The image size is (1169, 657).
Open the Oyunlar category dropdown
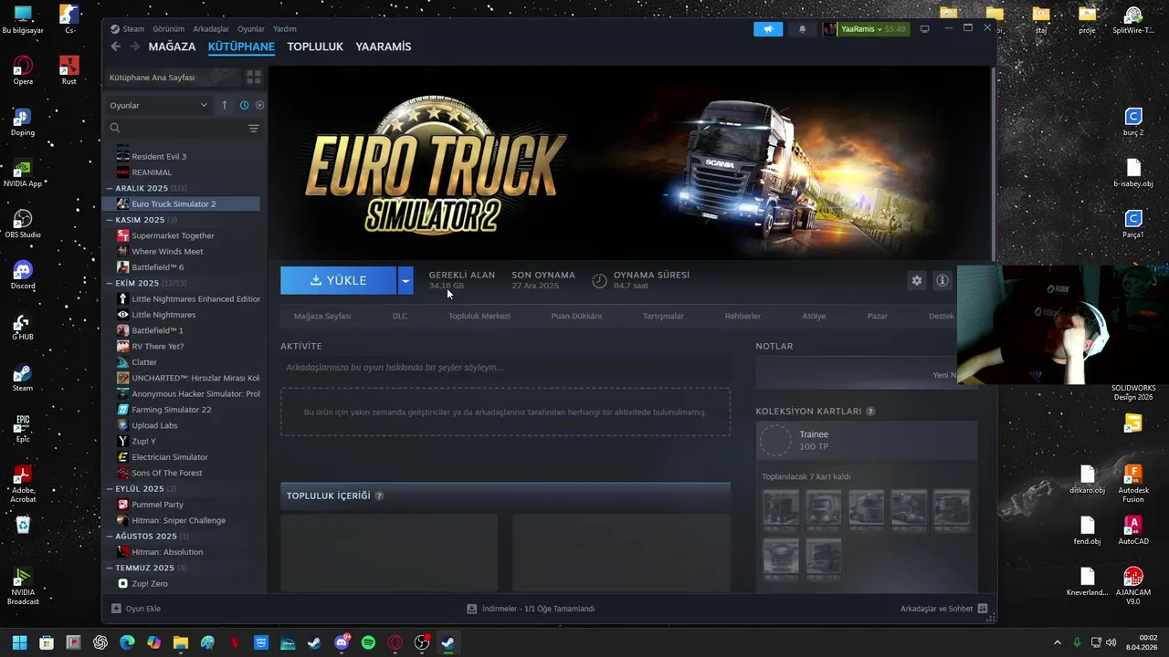[159, 105]
